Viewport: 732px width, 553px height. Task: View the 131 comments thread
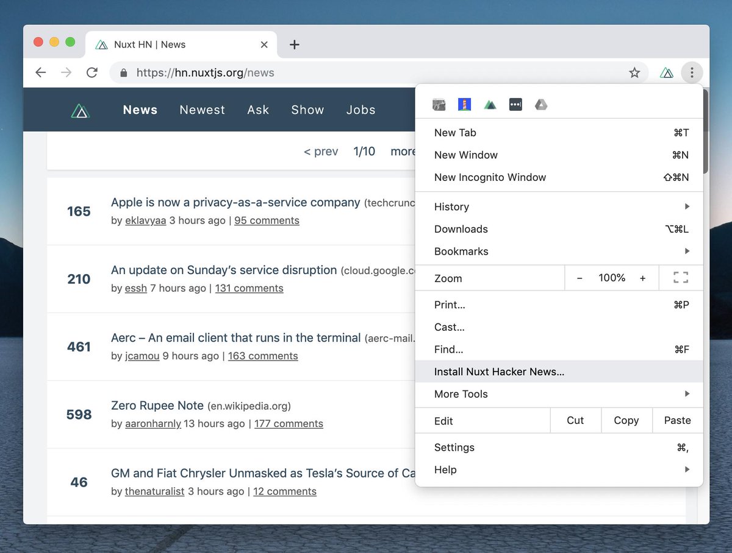pos(249,288)
